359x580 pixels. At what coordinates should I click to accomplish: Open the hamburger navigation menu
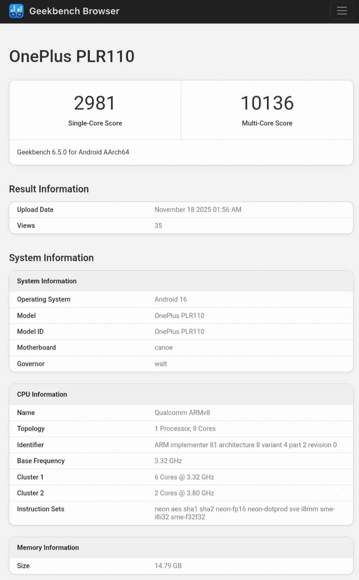pyautogui.click(x=342, y=11)
